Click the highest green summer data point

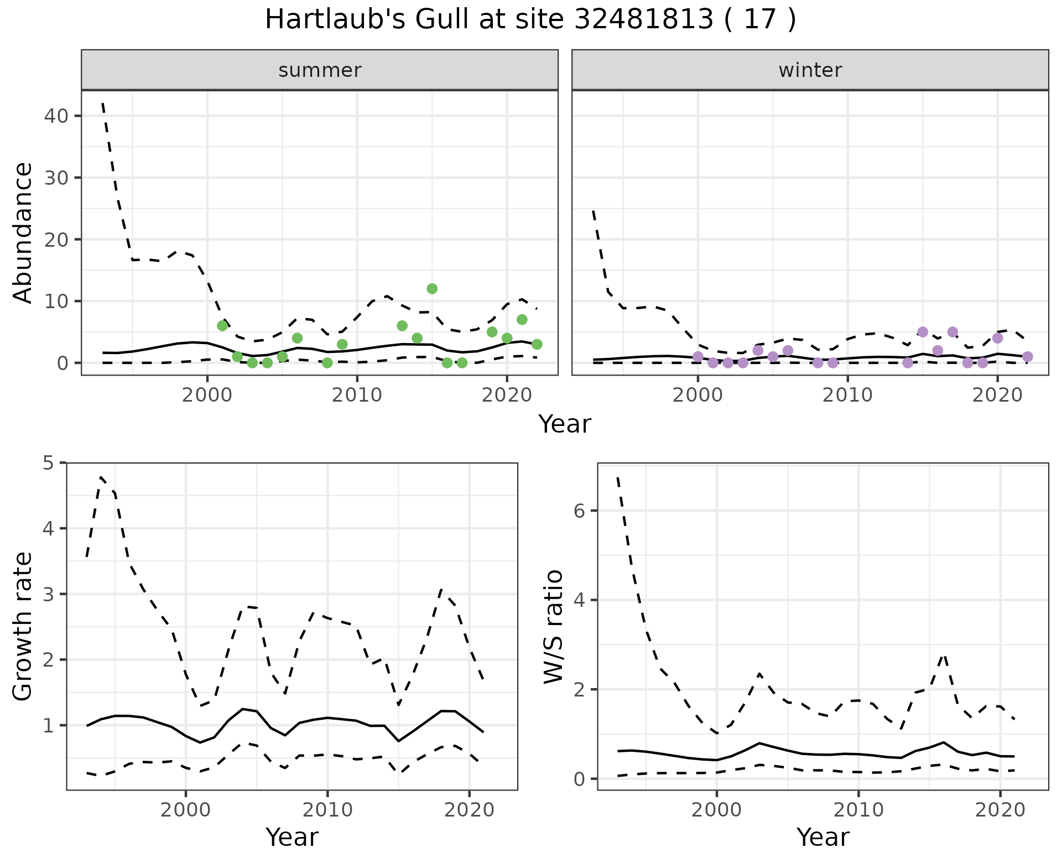pos(432,289)
